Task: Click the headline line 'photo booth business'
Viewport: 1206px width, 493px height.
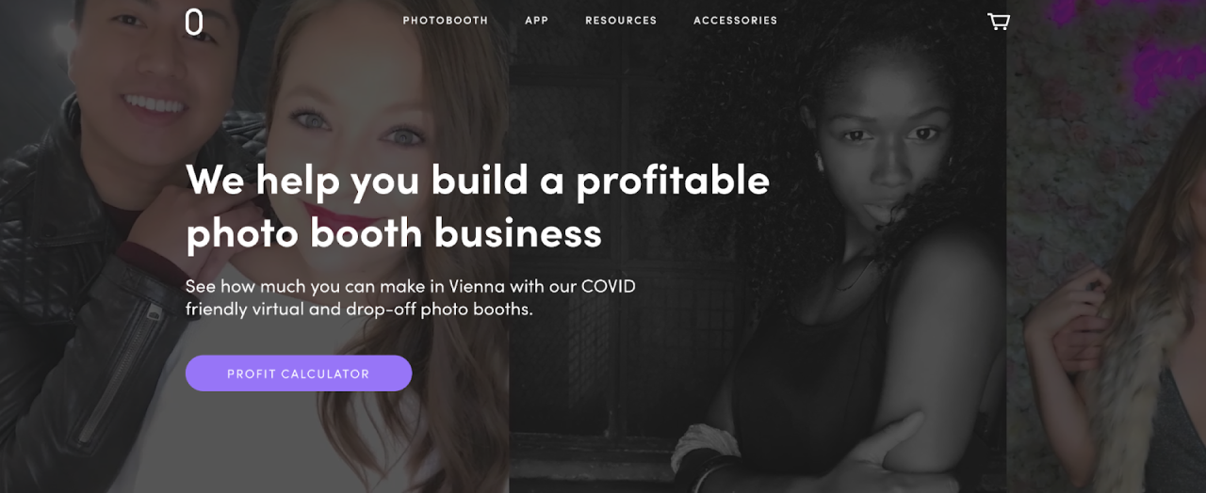Action: point(394,232)
